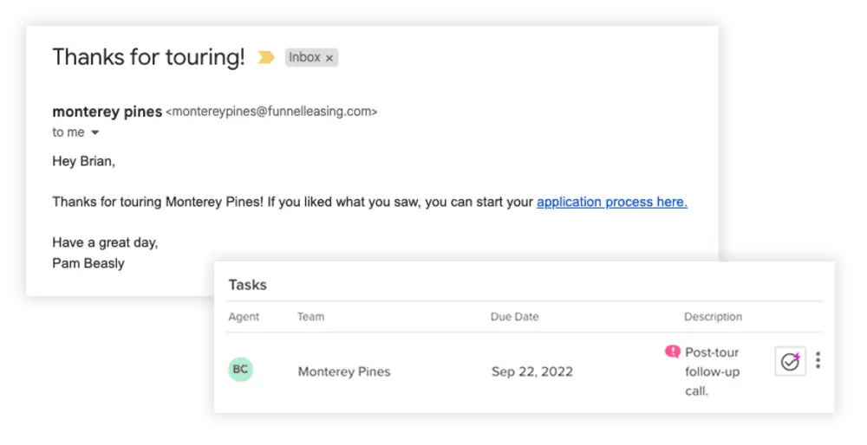Image resolution: width=867 pixels, height=445 pixels.
Task: Click the yellow importance marker icon
Action: coord(266,58)
